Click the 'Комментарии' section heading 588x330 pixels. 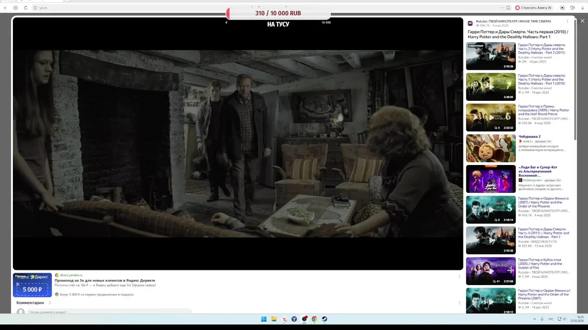pos(30,302)
